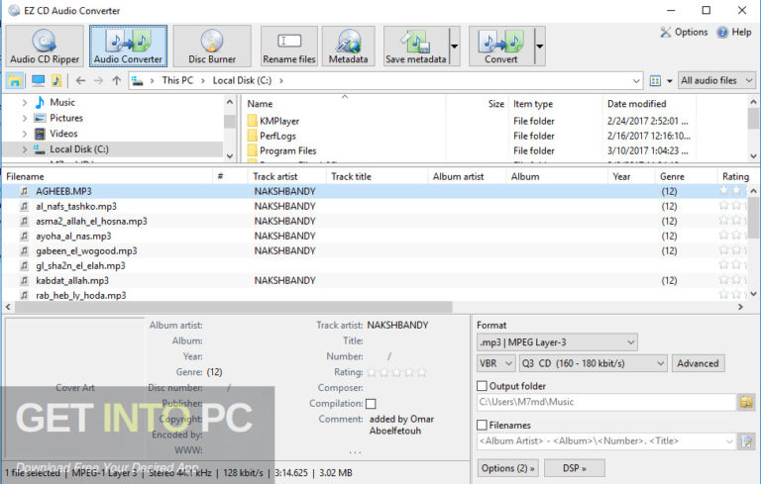
Task: Click Save metadata button
Action: (416, 47)
